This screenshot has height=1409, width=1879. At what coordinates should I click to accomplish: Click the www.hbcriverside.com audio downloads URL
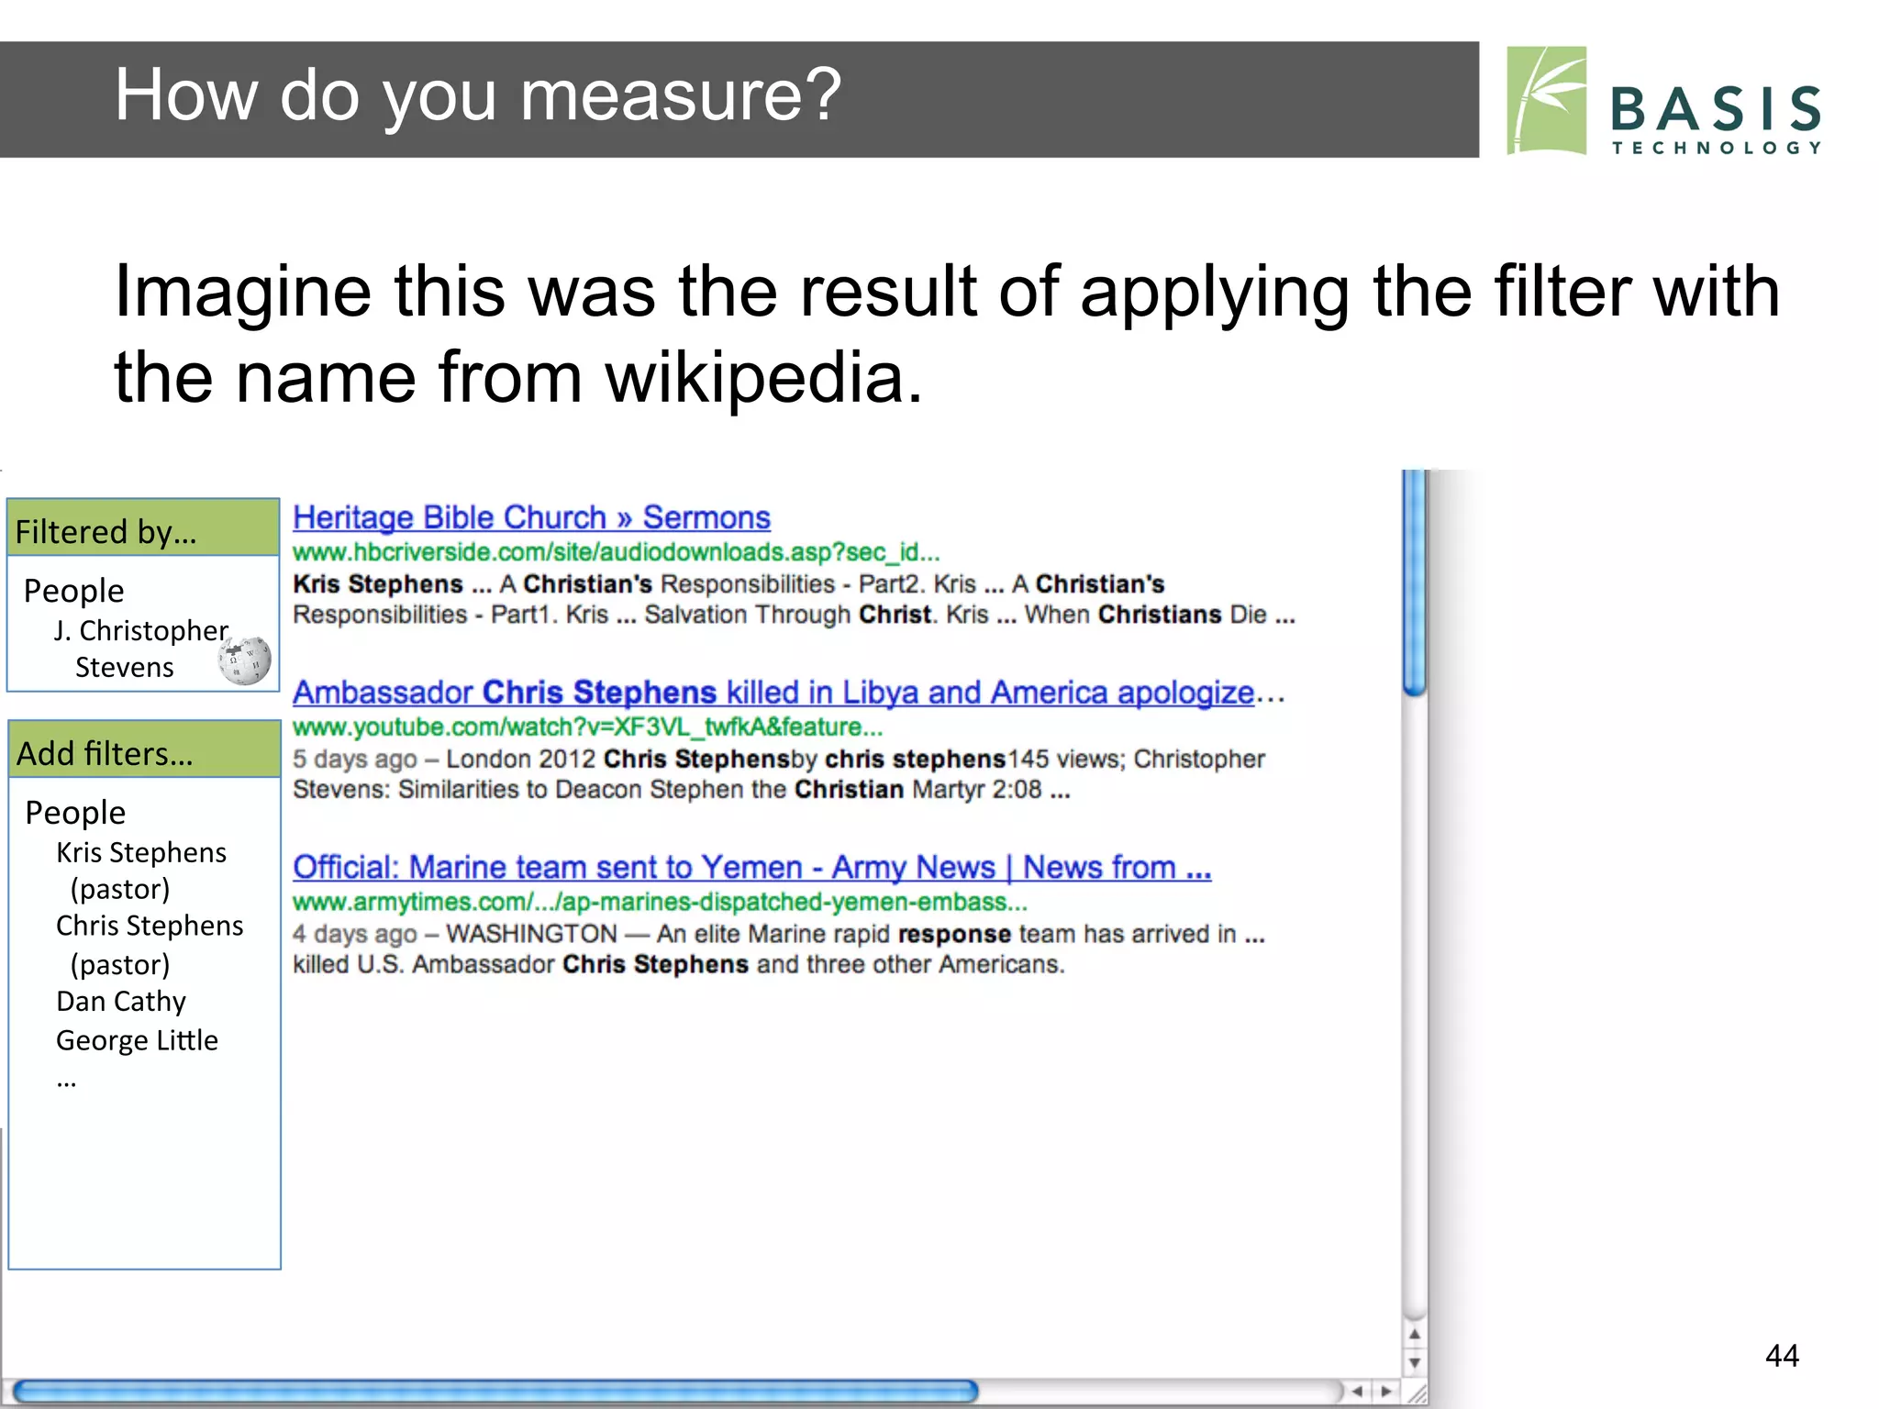616,552
